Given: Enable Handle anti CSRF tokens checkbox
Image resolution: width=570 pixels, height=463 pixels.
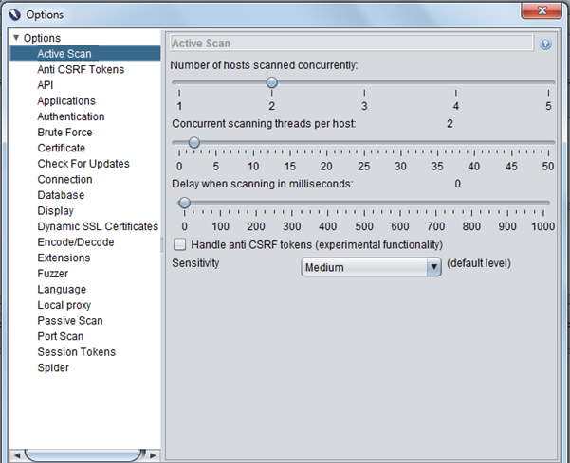Looking at the screenshot, I should pyautogui.click(x=180, y=244).
